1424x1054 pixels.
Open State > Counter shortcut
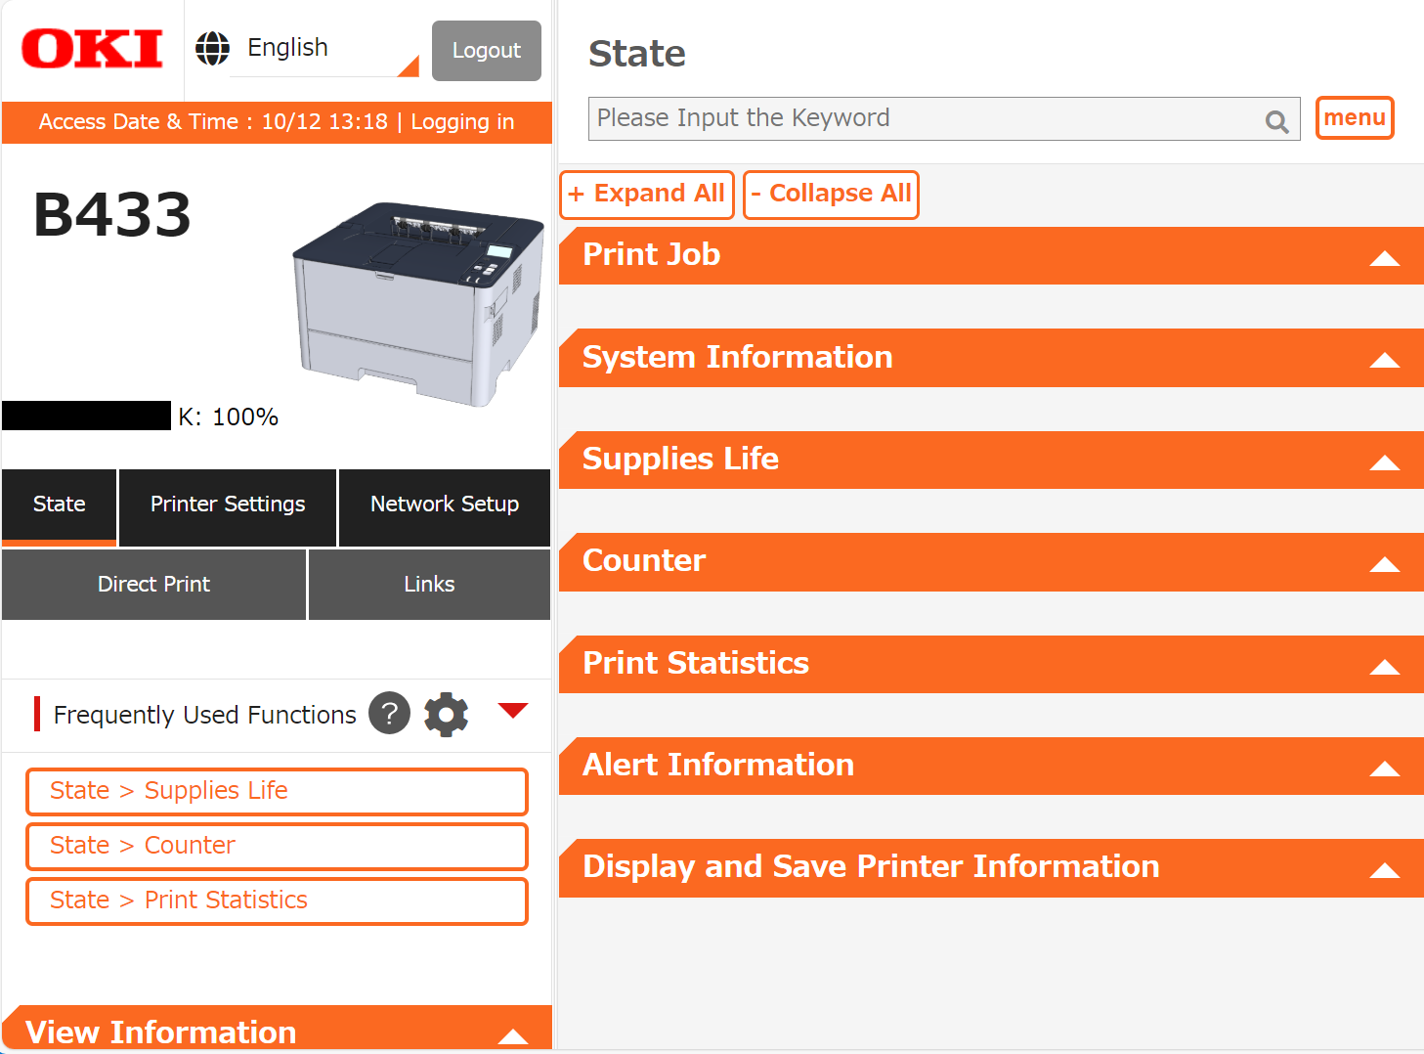pos(277,846)
